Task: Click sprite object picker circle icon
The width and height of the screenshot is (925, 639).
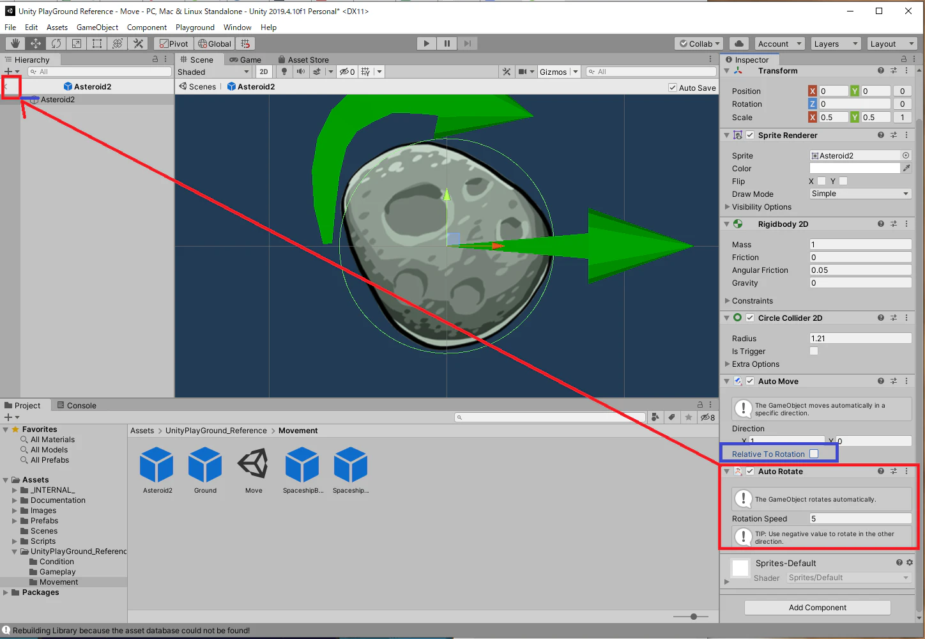Action: click(906, 155)
